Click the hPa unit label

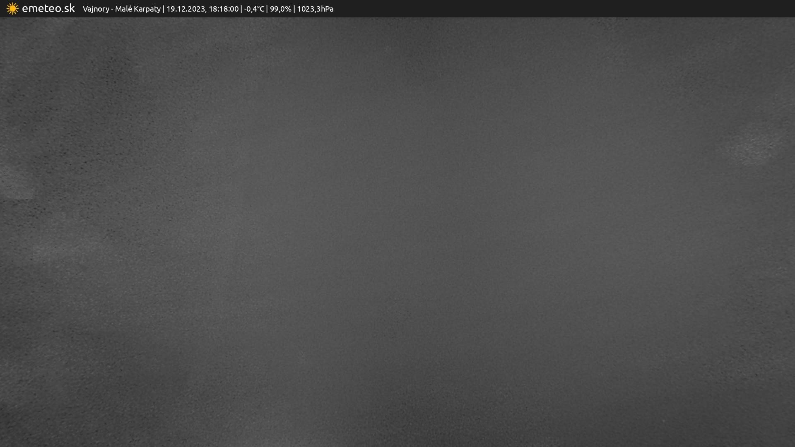327,9
